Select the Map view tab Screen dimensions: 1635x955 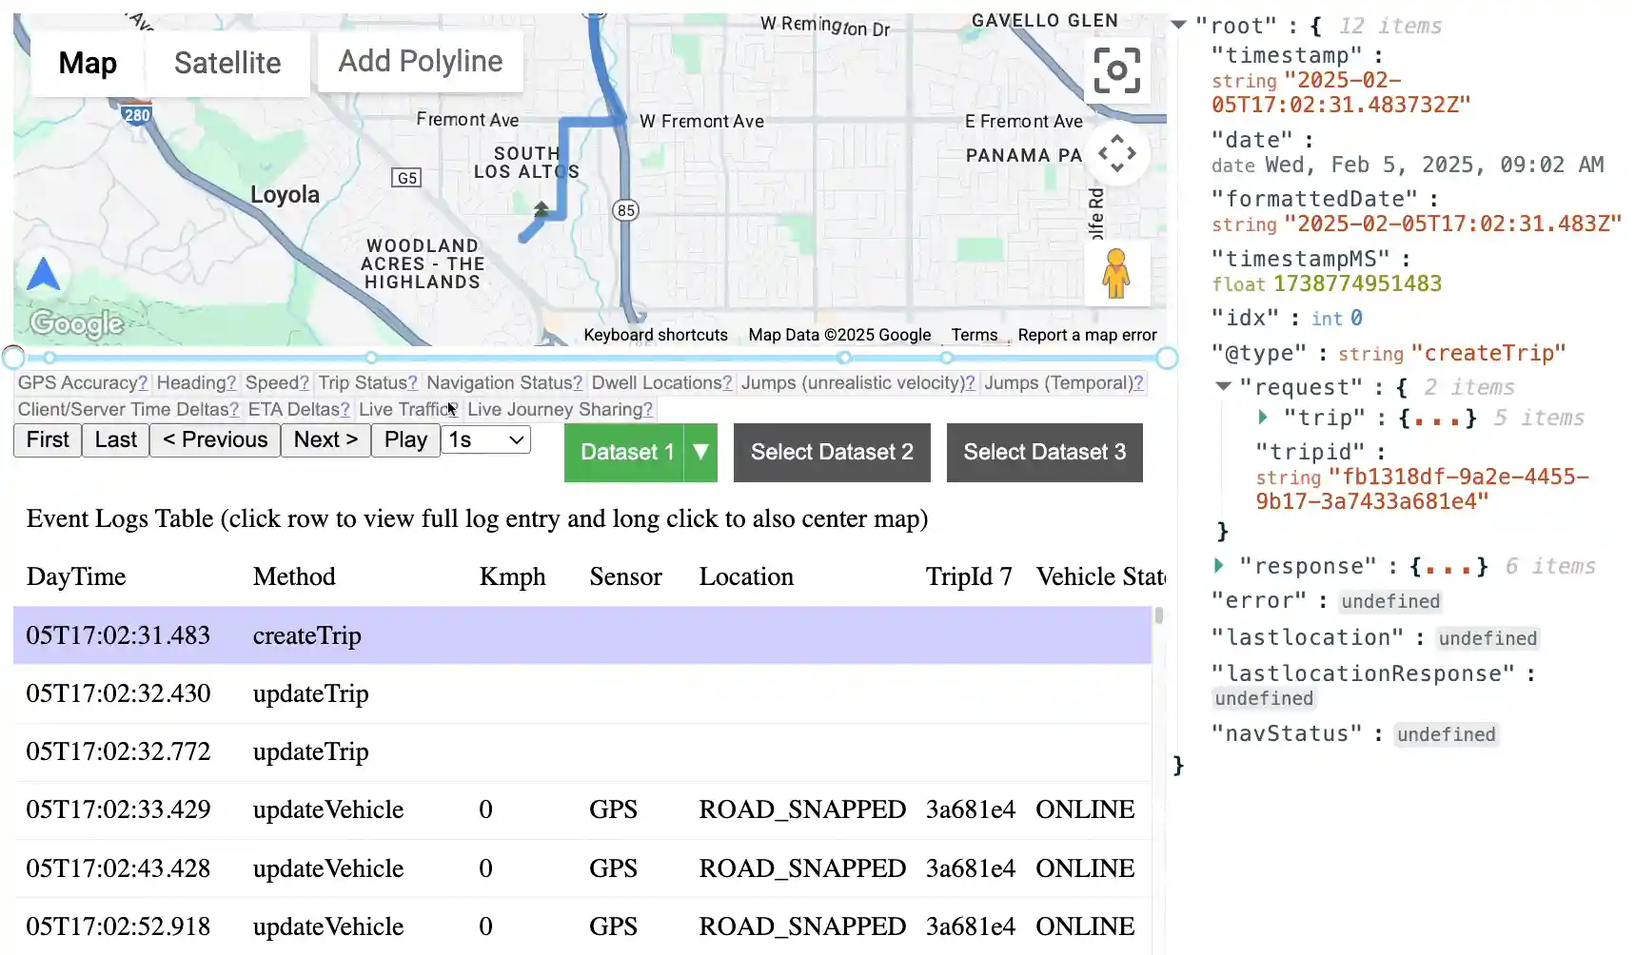[88, 63]
